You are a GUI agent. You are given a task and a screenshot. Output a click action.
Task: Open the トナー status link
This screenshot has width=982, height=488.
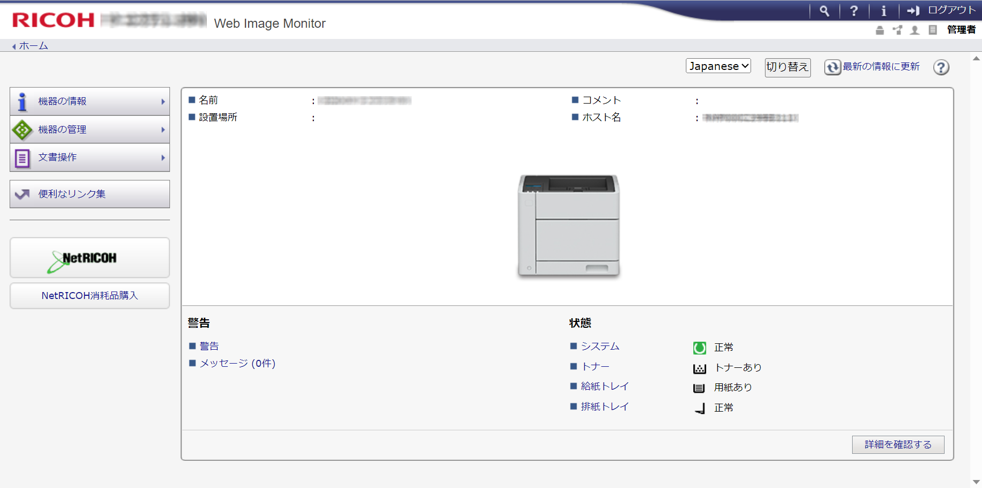tap(596, 367)
